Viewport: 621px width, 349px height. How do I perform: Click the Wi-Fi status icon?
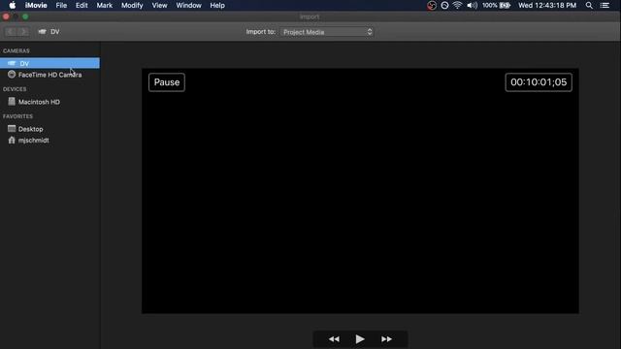click(x=457, y=6)
